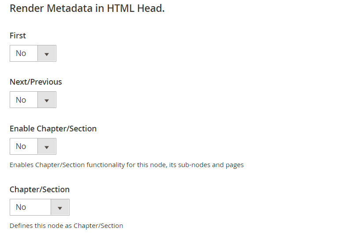This screenshot has height=235, width=362.
Task: Click the 'Render Metadata in HTML Head.' heading
Action: click(x=87, y=8)
